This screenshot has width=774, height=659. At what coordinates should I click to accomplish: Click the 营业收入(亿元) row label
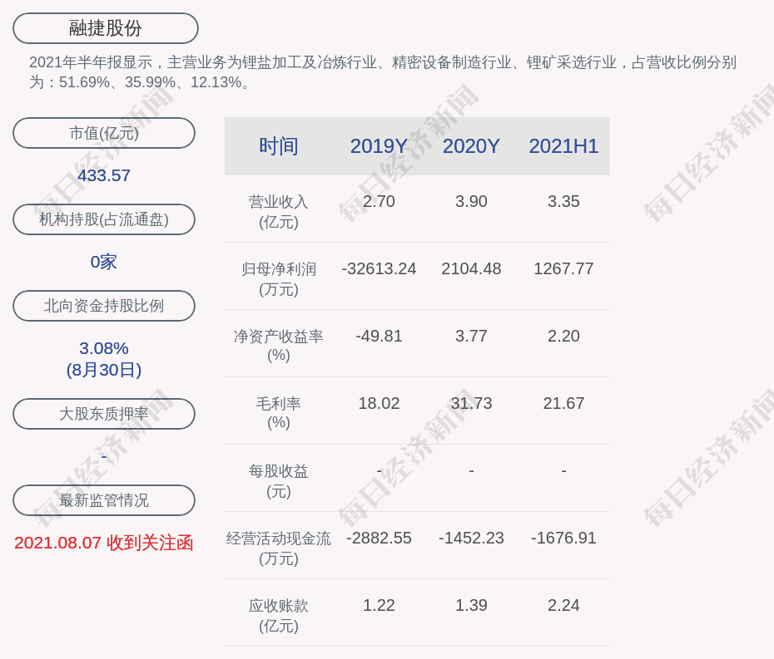(278, 211)
